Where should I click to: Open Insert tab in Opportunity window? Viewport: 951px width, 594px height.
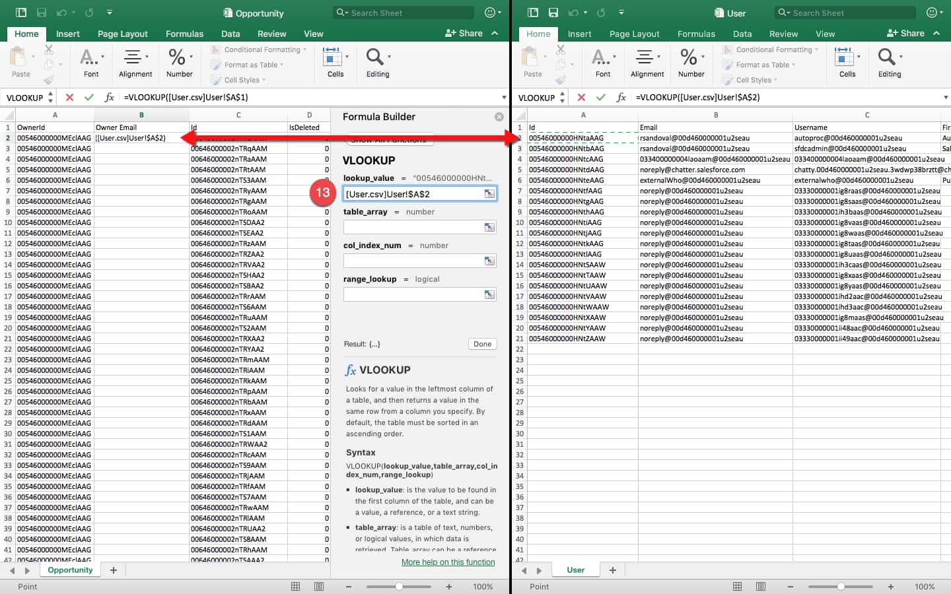pos(68,34)
